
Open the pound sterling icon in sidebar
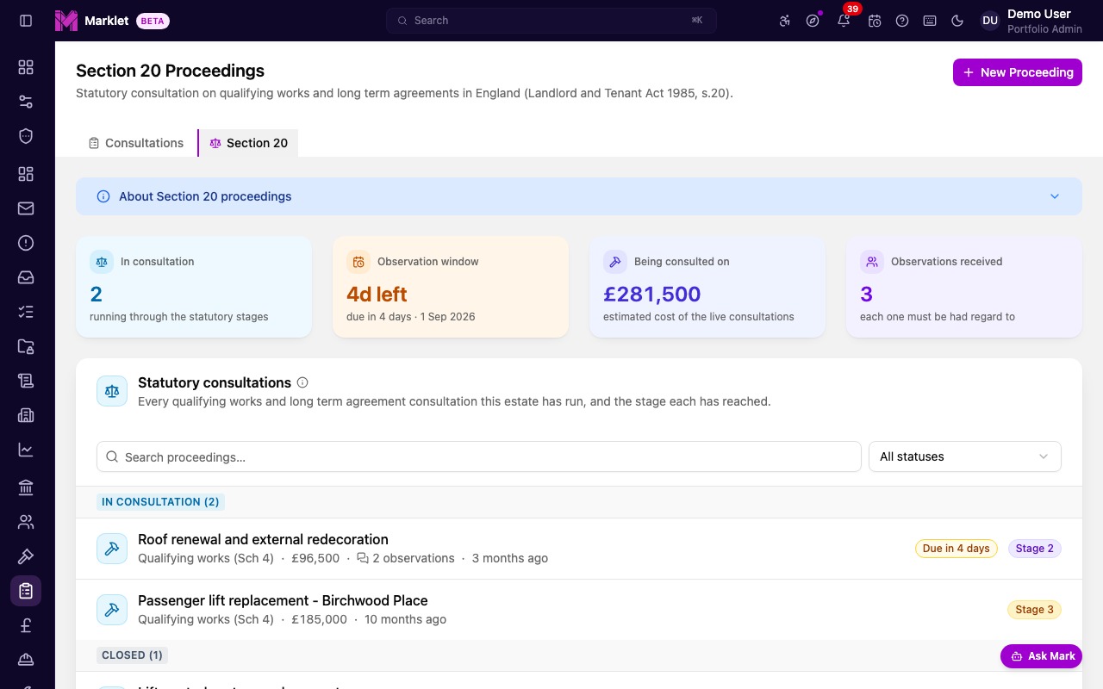[x=26, y=625]
